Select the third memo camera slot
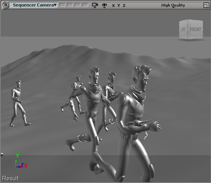Viewport: 211px width, 183px height. pos(78,5)
